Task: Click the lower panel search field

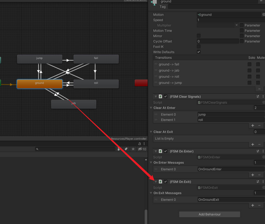Action: point(75,149)
